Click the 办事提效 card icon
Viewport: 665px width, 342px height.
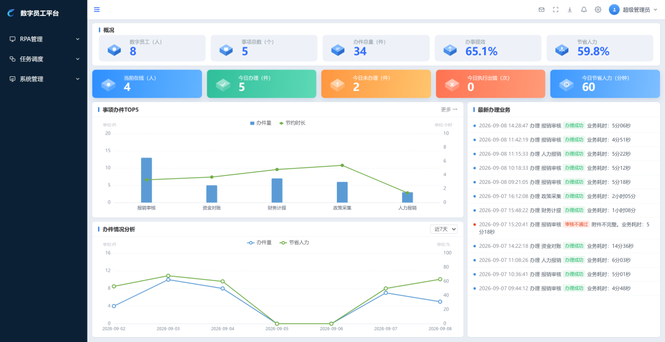tap(450, 50)
